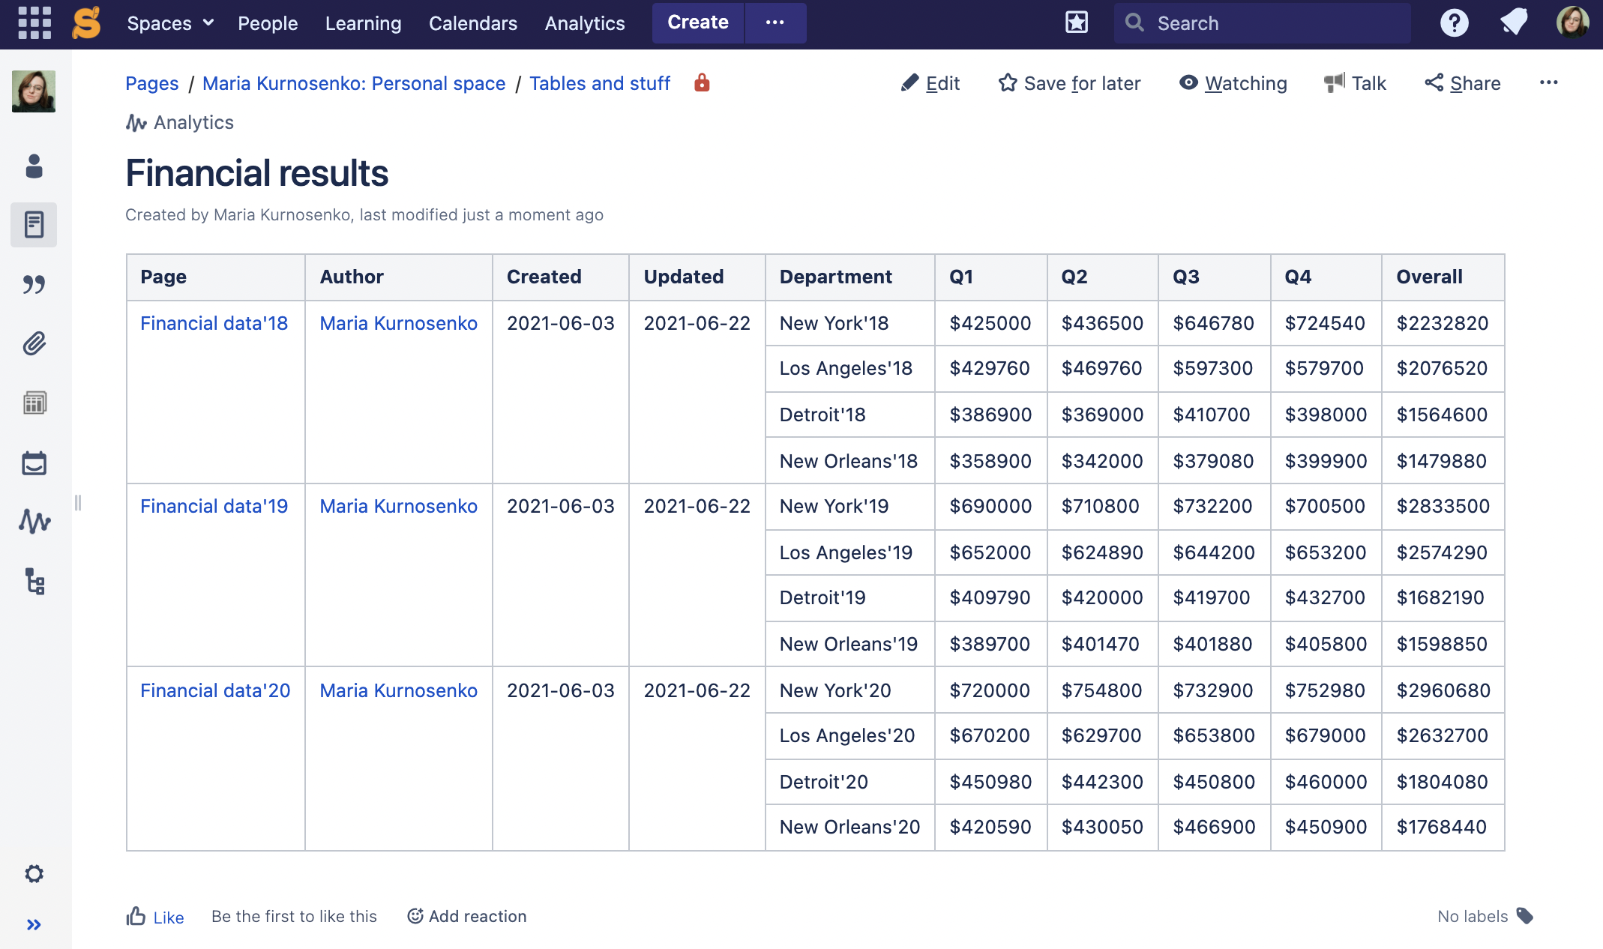The height and width of the screenshot is (949, 1603).
Task: Open the quotes icon in the sidebar
Action: pyautogui.click(x=34, y=284)
